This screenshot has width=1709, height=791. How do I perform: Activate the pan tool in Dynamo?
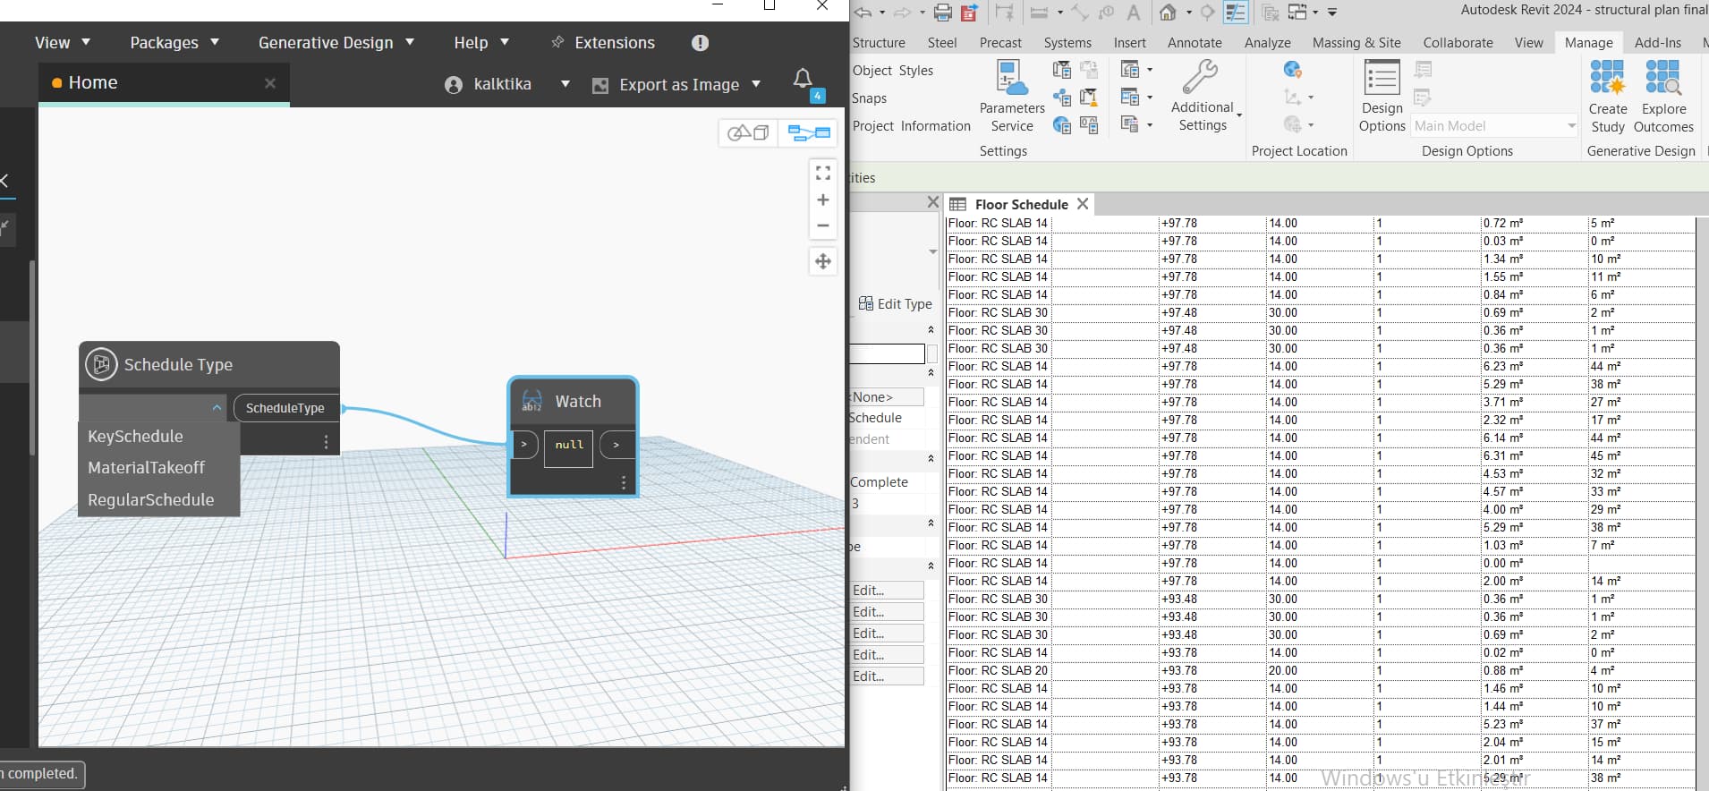click(823, 261)
